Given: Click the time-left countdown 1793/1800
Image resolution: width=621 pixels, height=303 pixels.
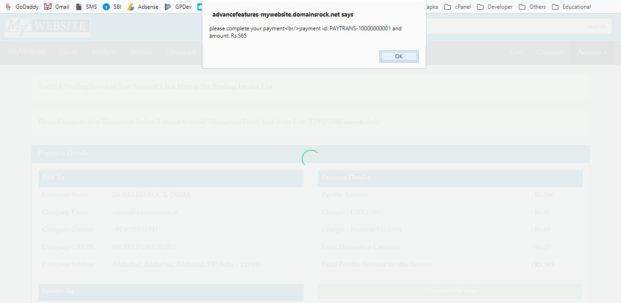Looking at the screenshot, I should click(x=325, y=122).
